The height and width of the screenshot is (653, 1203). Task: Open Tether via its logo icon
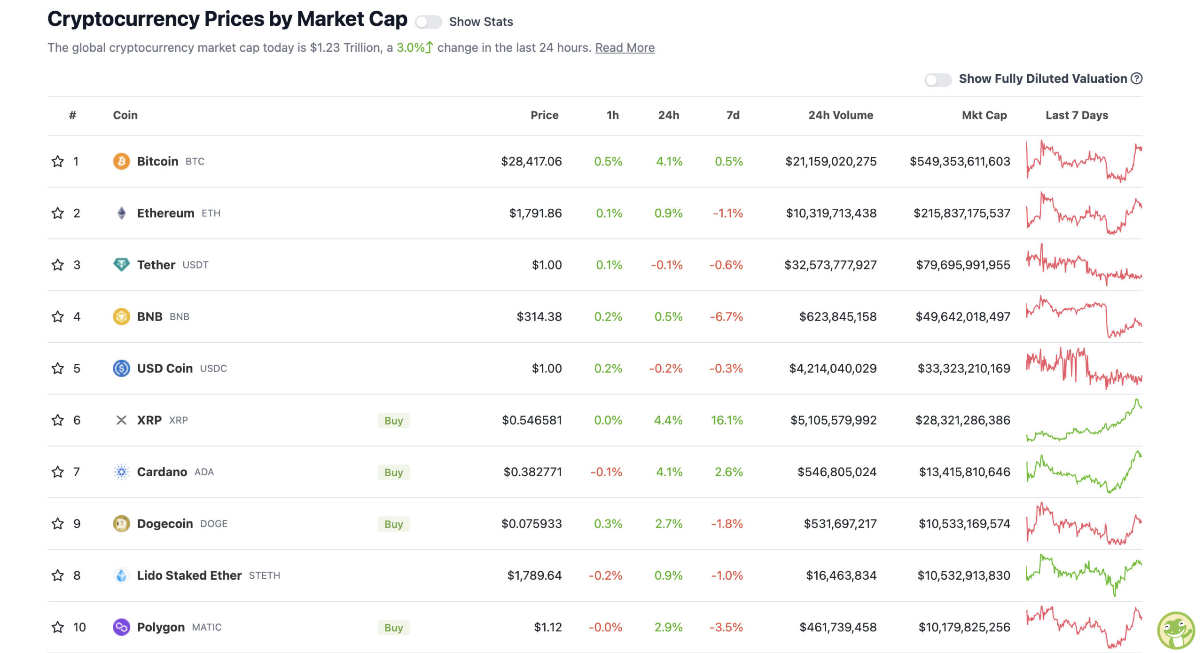[121, 265]
